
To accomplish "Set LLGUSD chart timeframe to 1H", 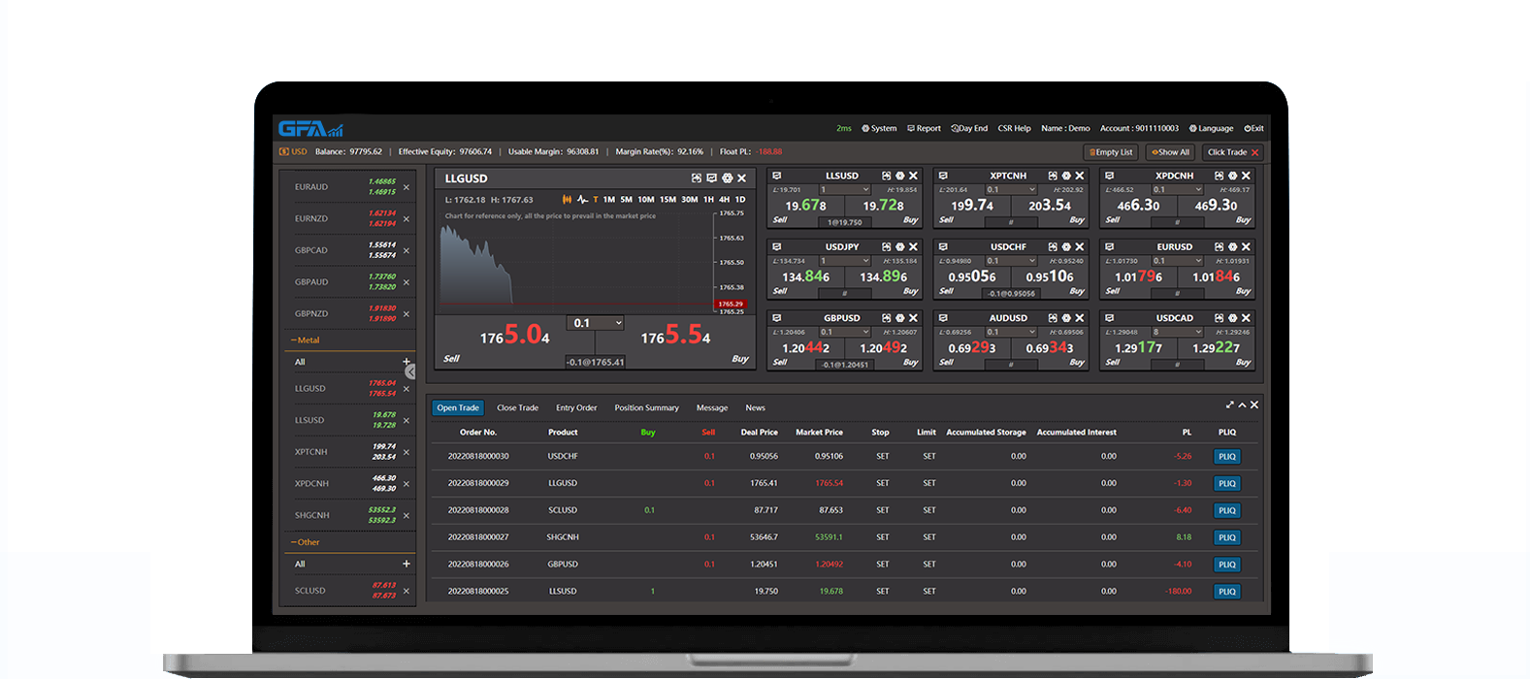I will click(x=708, y=200).
